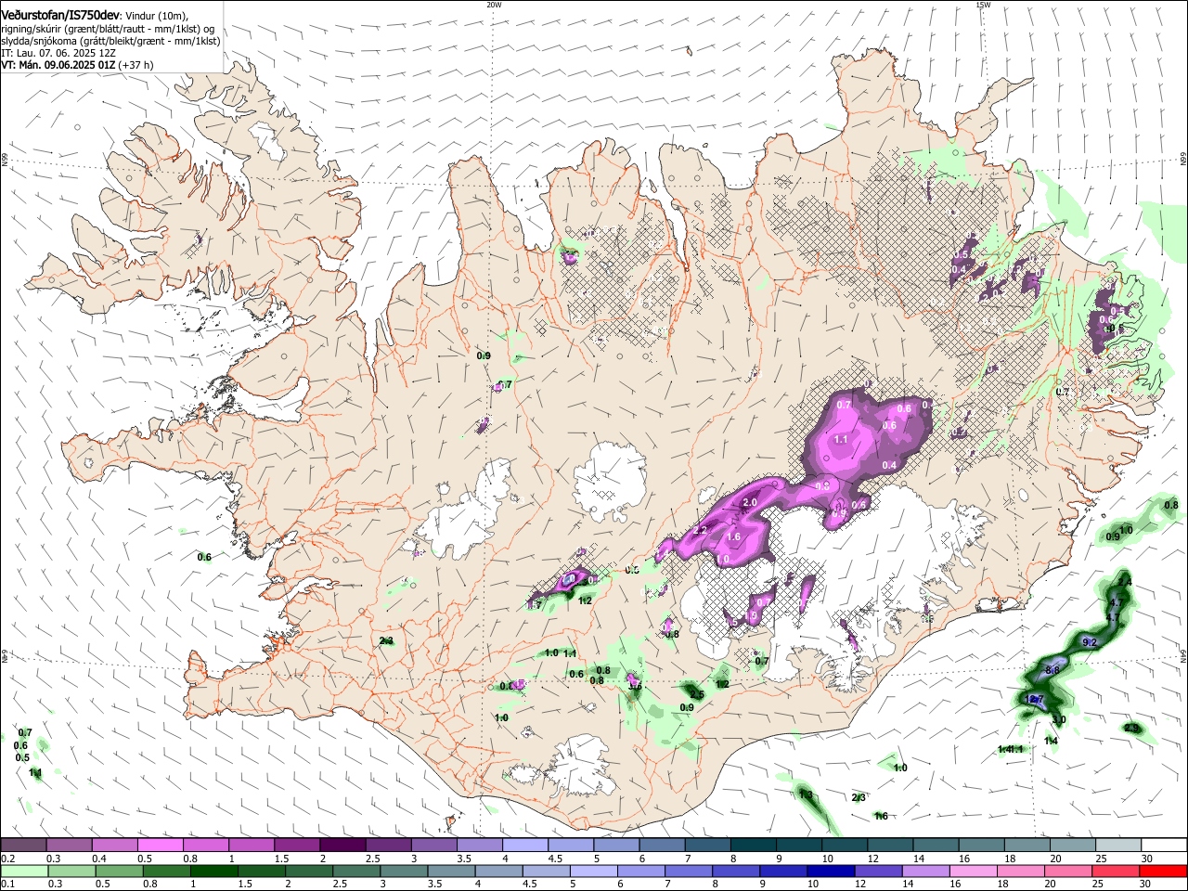The width and height of the screenshot is (1188, 891).
Task: Click the pale green bottom-row swatch labeled 0.1
Action: [x=24, y=871]
